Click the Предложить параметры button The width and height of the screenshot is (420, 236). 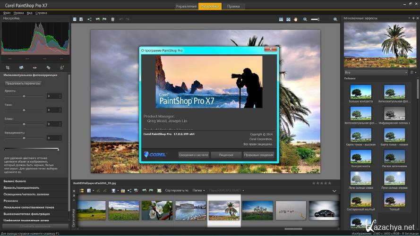pos(23,84)
